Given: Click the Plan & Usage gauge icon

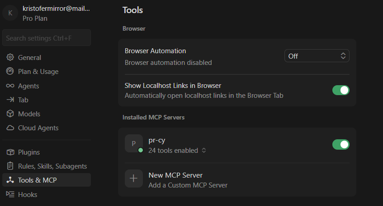Looking at the screenshot, I should [x=10, y=72].
